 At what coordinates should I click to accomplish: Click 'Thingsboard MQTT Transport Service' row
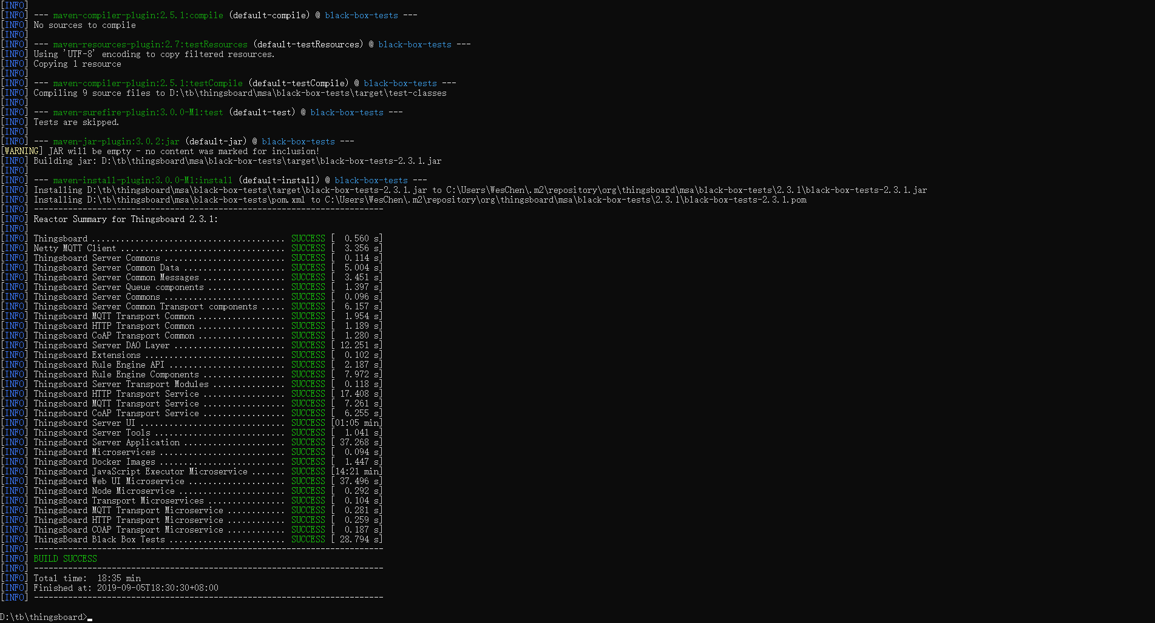click(x=192, y=403)
